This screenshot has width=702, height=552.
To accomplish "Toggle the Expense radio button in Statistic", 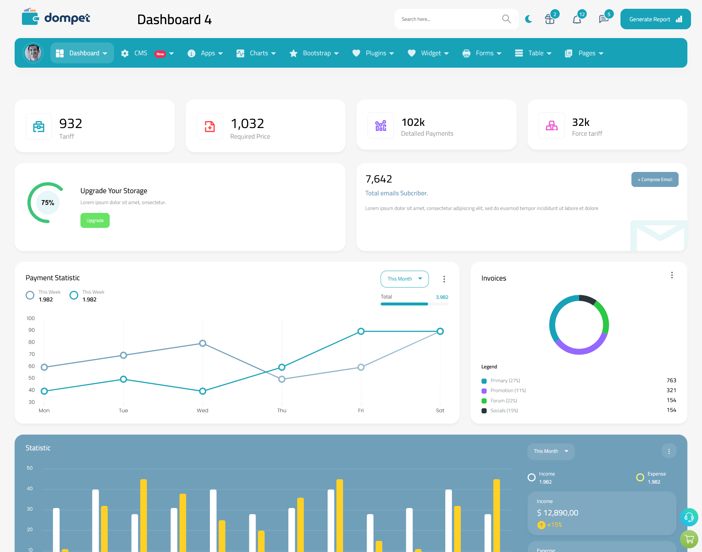I will click(639, 474).
